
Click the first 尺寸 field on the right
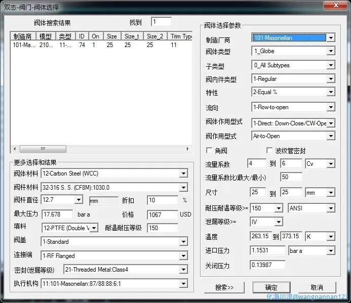[258, 192]
